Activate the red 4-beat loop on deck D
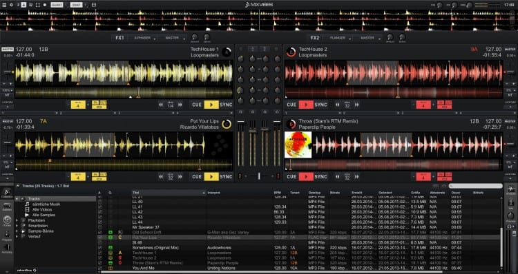This screenshot has height=274, width=518. click(x=423, y=177)
